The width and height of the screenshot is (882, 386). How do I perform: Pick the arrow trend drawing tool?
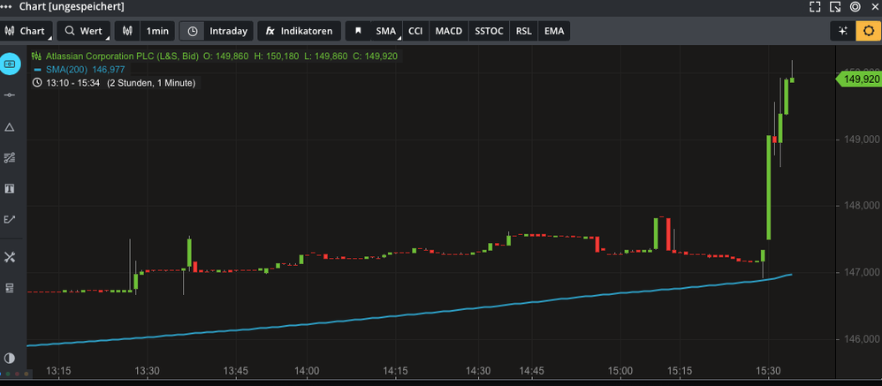(x=10, y=220)
